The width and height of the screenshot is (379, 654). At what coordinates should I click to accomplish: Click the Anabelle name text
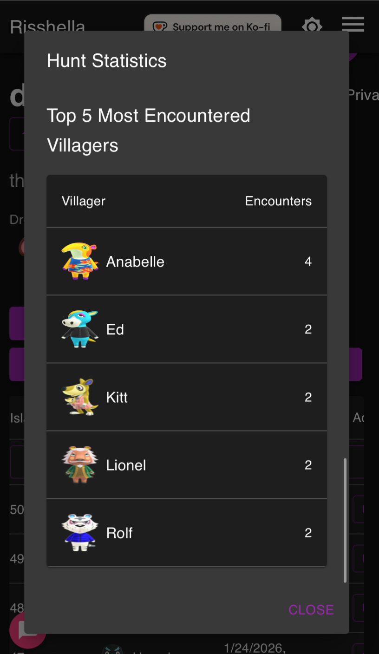point(135,262)
